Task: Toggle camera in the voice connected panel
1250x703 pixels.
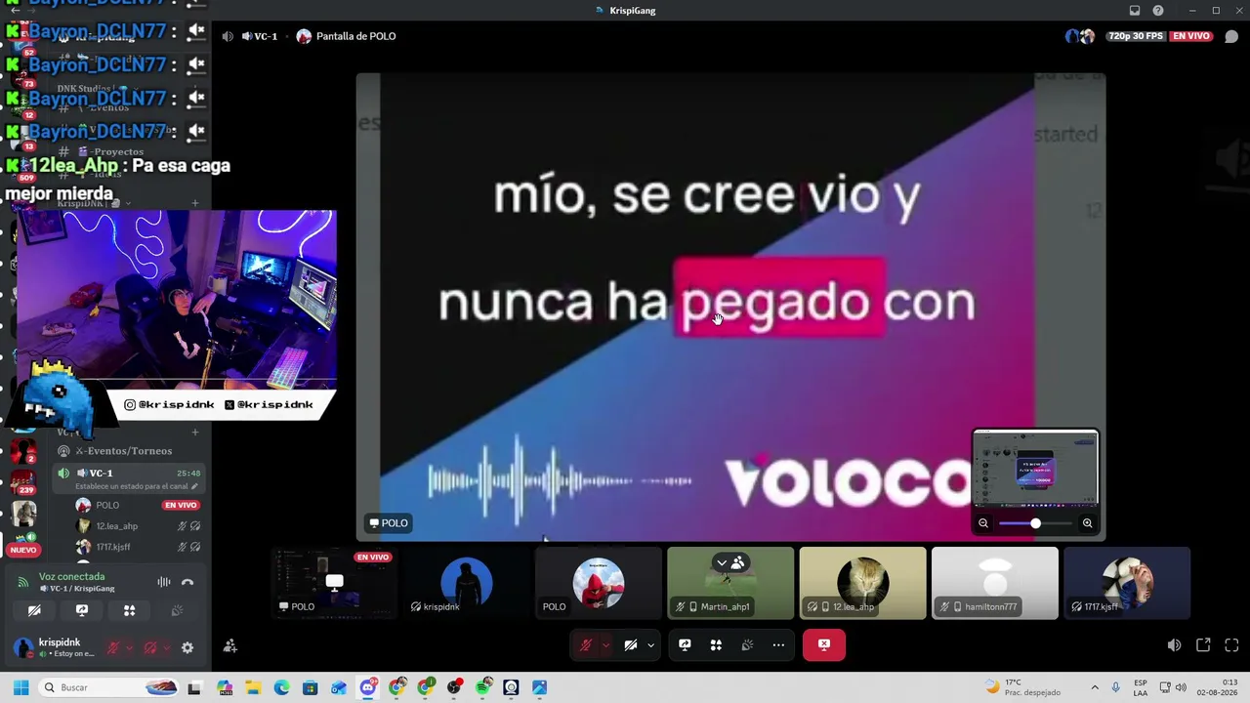Action: coord(34,610)
